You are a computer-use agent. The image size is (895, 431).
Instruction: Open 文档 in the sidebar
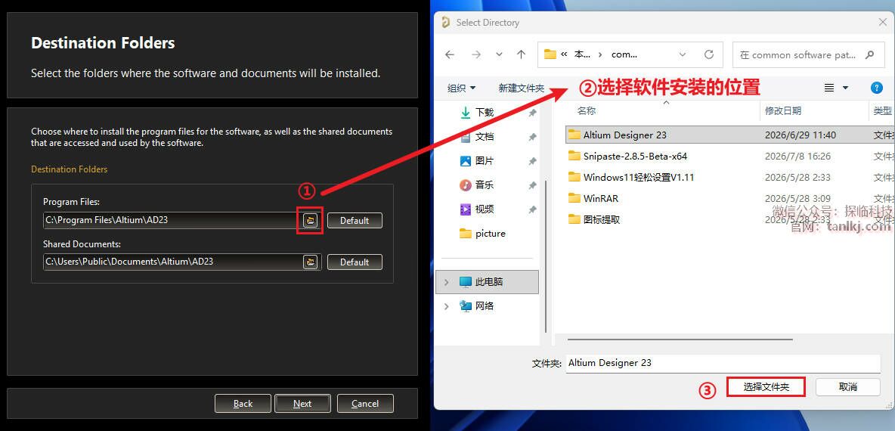484,137
